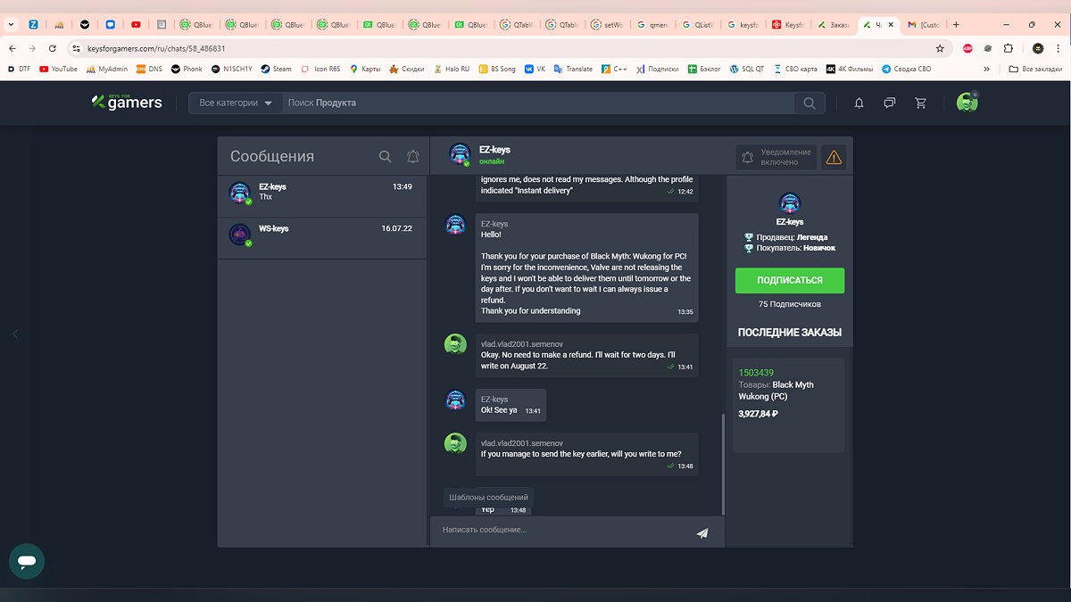Click the green 'ПОДПИСАТЬСЯ' button
The image size is (1071, 602).
789,280
